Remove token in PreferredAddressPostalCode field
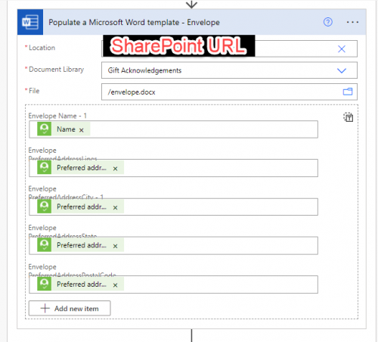This screenshot has width=378, height=342. 115,285
